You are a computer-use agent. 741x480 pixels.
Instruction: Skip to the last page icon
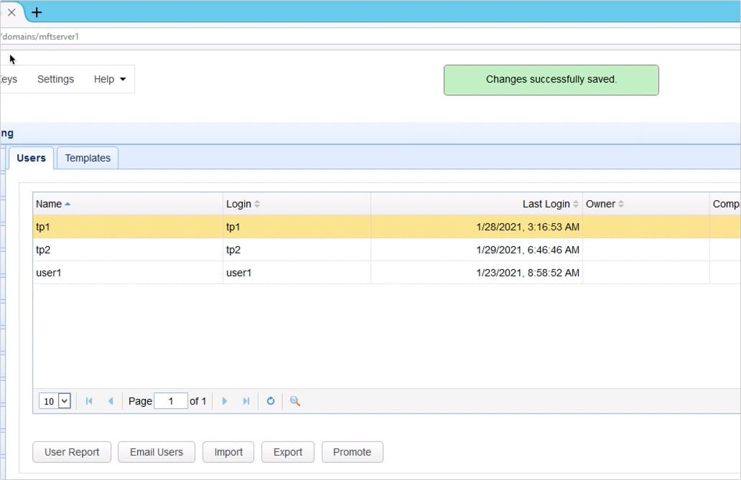[x=245, y=401]
